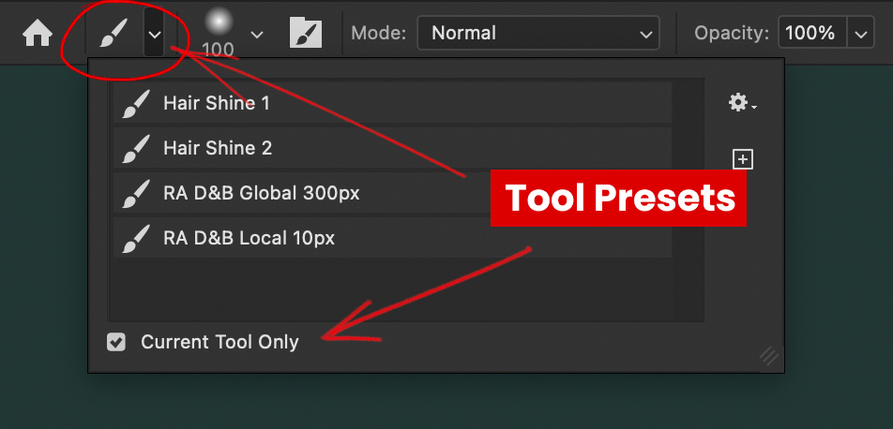Screen dimensions: 893x429
Task: Collapse the Tool Presets picker chevron
Action: coord(154,34)
